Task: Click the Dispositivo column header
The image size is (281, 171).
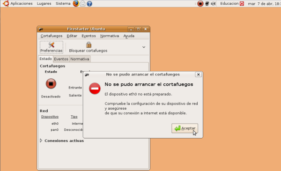Action: pos(50,117)
